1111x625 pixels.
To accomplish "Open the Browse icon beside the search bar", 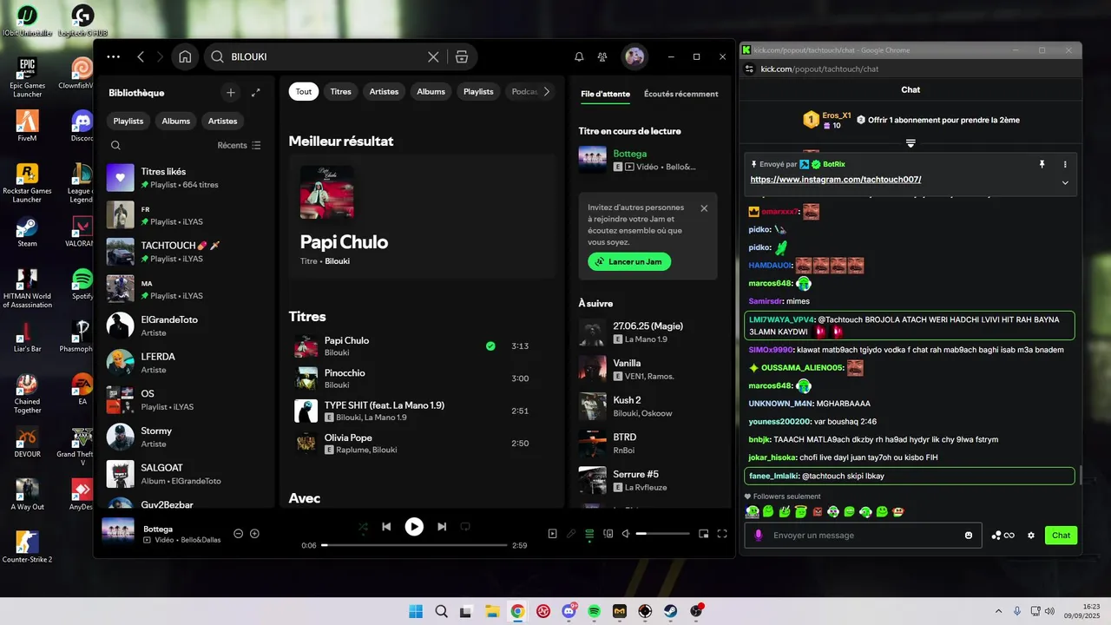I will 462,56.
